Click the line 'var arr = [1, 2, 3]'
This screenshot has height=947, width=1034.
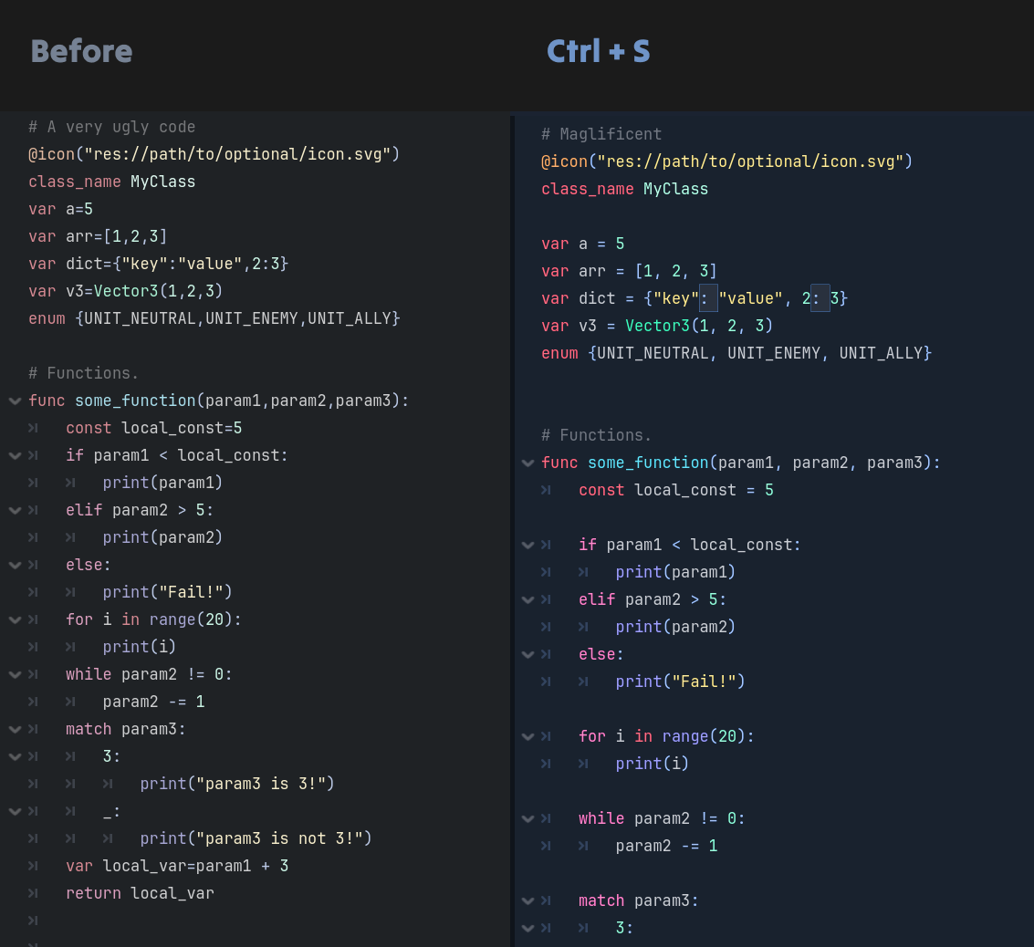pyautogui.click(x=629, y=271)
